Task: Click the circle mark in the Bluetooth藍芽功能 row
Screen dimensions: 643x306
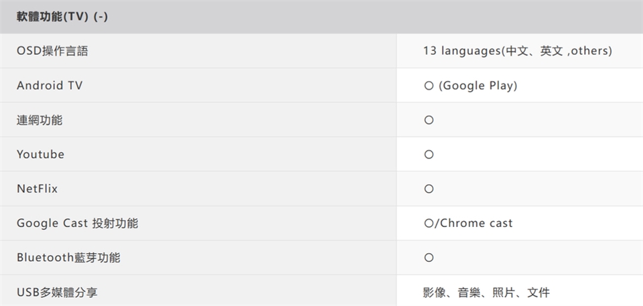Action: 429,258
